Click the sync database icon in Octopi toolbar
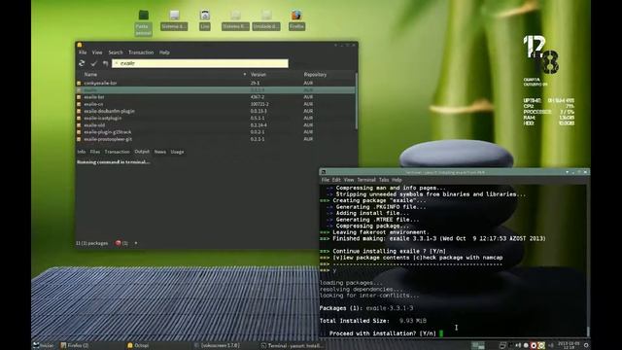Screen dimensions: 622x350 82,63
